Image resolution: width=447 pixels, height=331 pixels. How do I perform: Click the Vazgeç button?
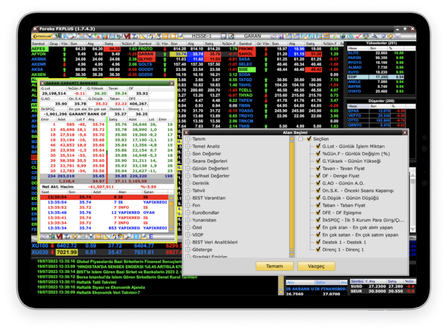point(316,266)
